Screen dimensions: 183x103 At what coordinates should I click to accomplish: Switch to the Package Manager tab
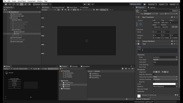click(58, 7)
